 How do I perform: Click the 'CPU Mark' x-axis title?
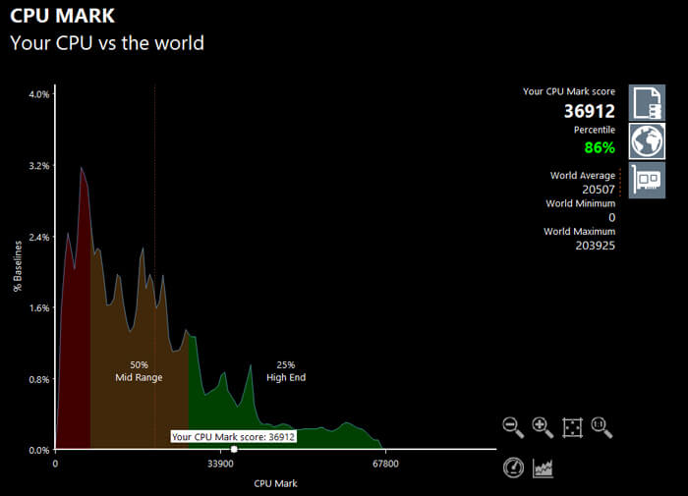tap(275, 483)
